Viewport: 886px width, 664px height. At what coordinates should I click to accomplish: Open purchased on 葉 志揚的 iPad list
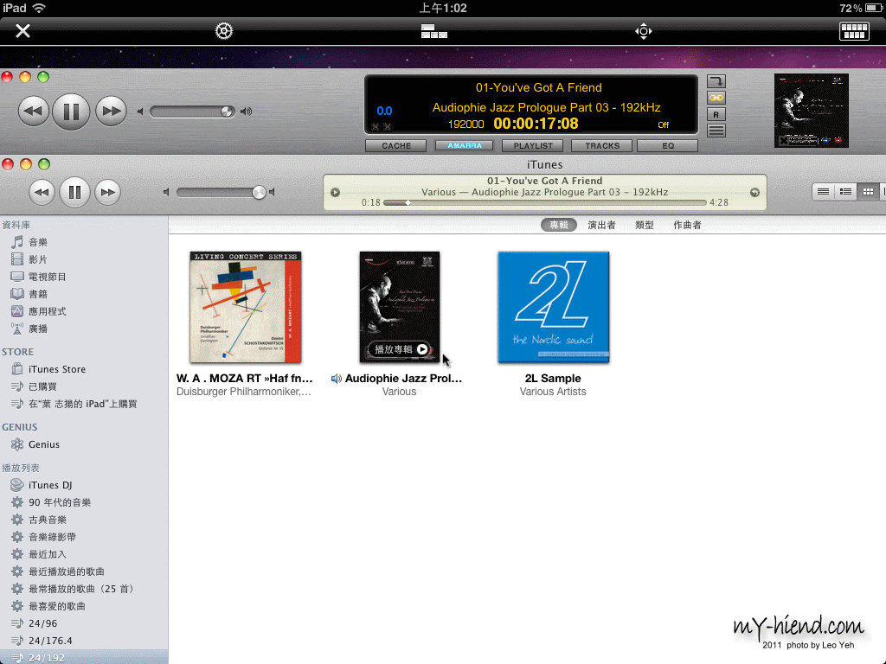click(84, 405)
